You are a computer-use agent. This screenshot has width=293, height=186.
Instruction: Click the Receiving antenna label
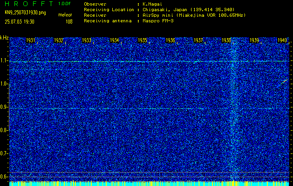[x=108, y=21]
